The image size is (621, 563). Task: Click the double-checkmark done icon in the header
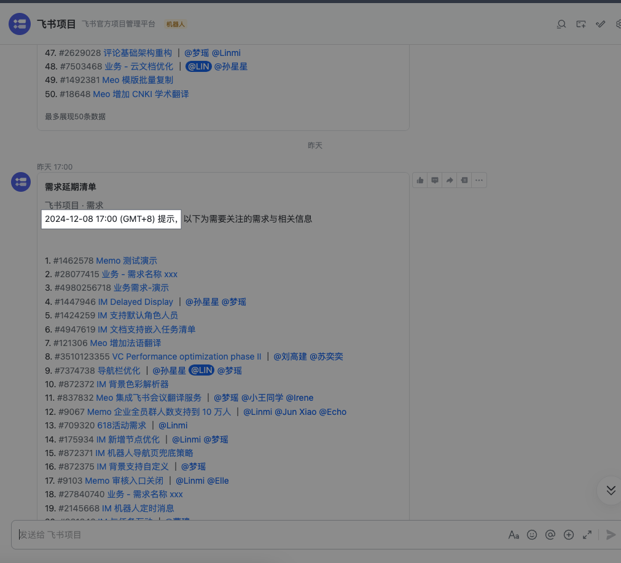(600, 24)
